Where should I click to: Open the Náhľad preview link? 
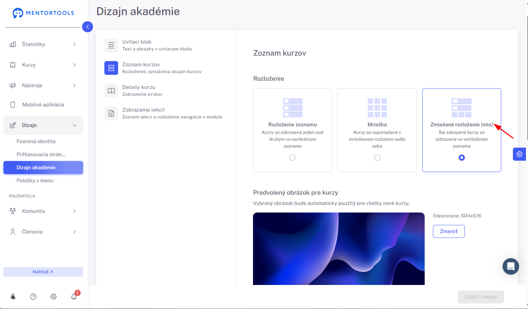[43, 272]
